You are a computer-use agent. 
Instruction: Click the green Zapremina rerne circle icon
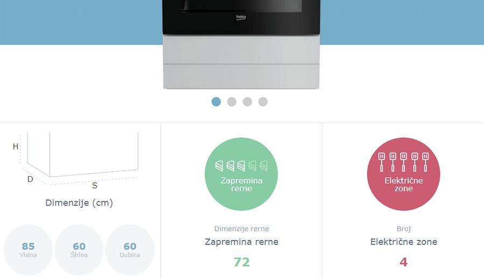tap(241, 174)
